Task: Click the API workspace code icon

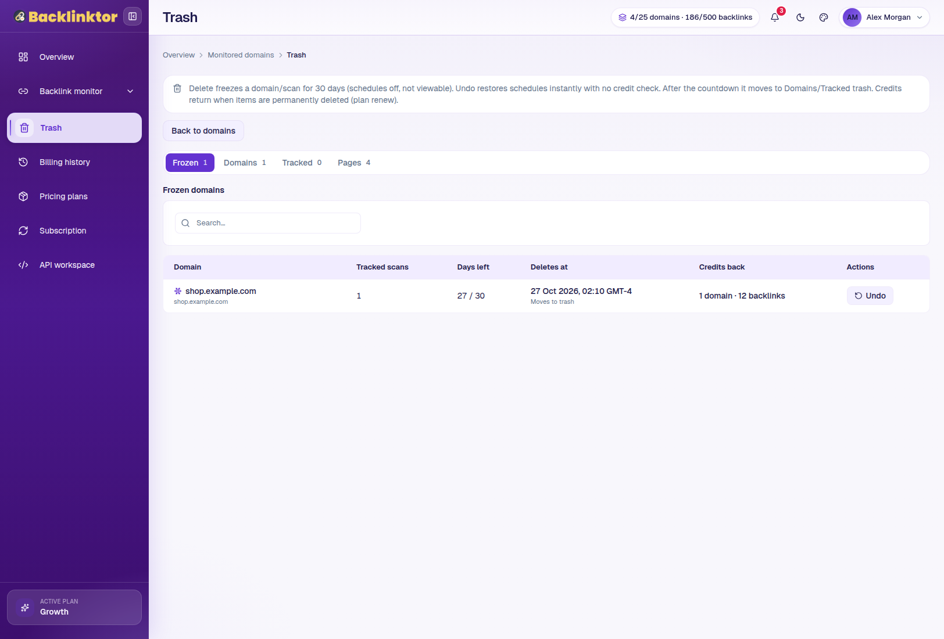Action: (23, 265)
